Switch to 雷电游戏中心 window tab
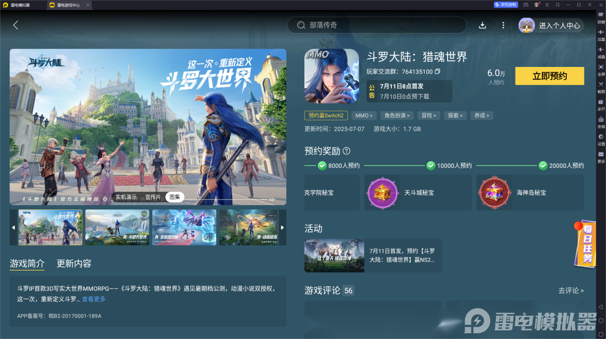This screenshot has width=606, height=339. click(x=69, y=5)
